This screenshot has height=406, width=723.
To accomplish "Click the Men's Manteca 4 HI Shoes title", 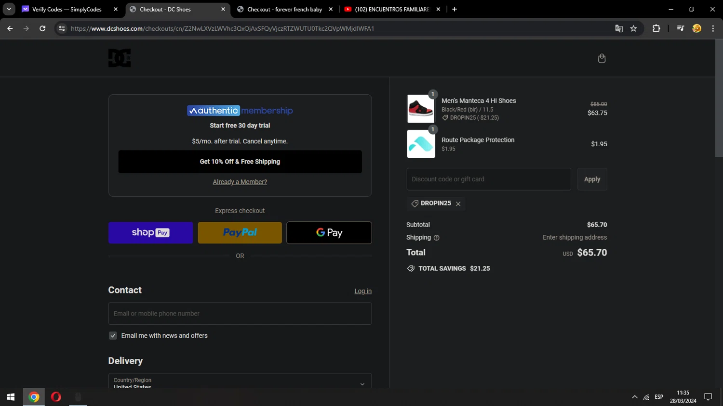I will [x=479, y=101].
